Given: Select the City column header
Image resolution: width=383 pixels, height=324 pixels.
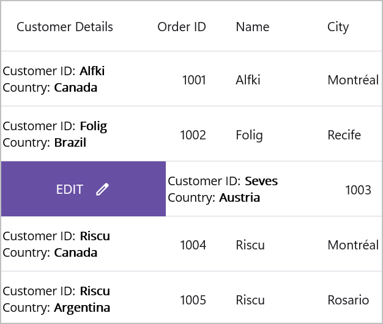Looking at the screenshot, I should click(338, 27).
